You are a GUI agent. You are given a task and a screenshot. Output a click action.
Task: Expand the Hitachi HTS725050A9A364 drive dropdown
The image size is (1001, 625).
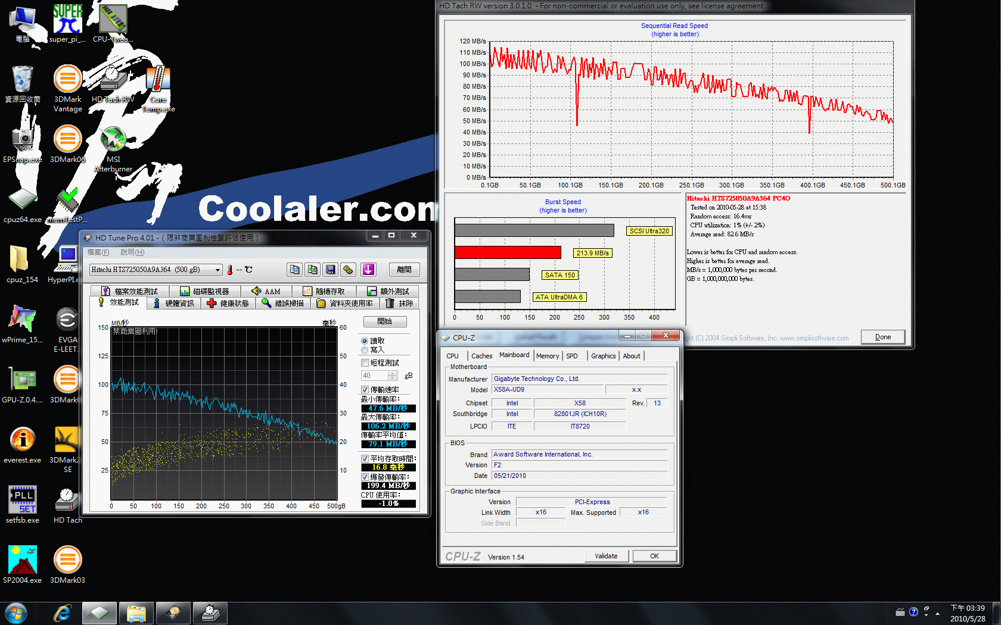[x=217, y=270]
